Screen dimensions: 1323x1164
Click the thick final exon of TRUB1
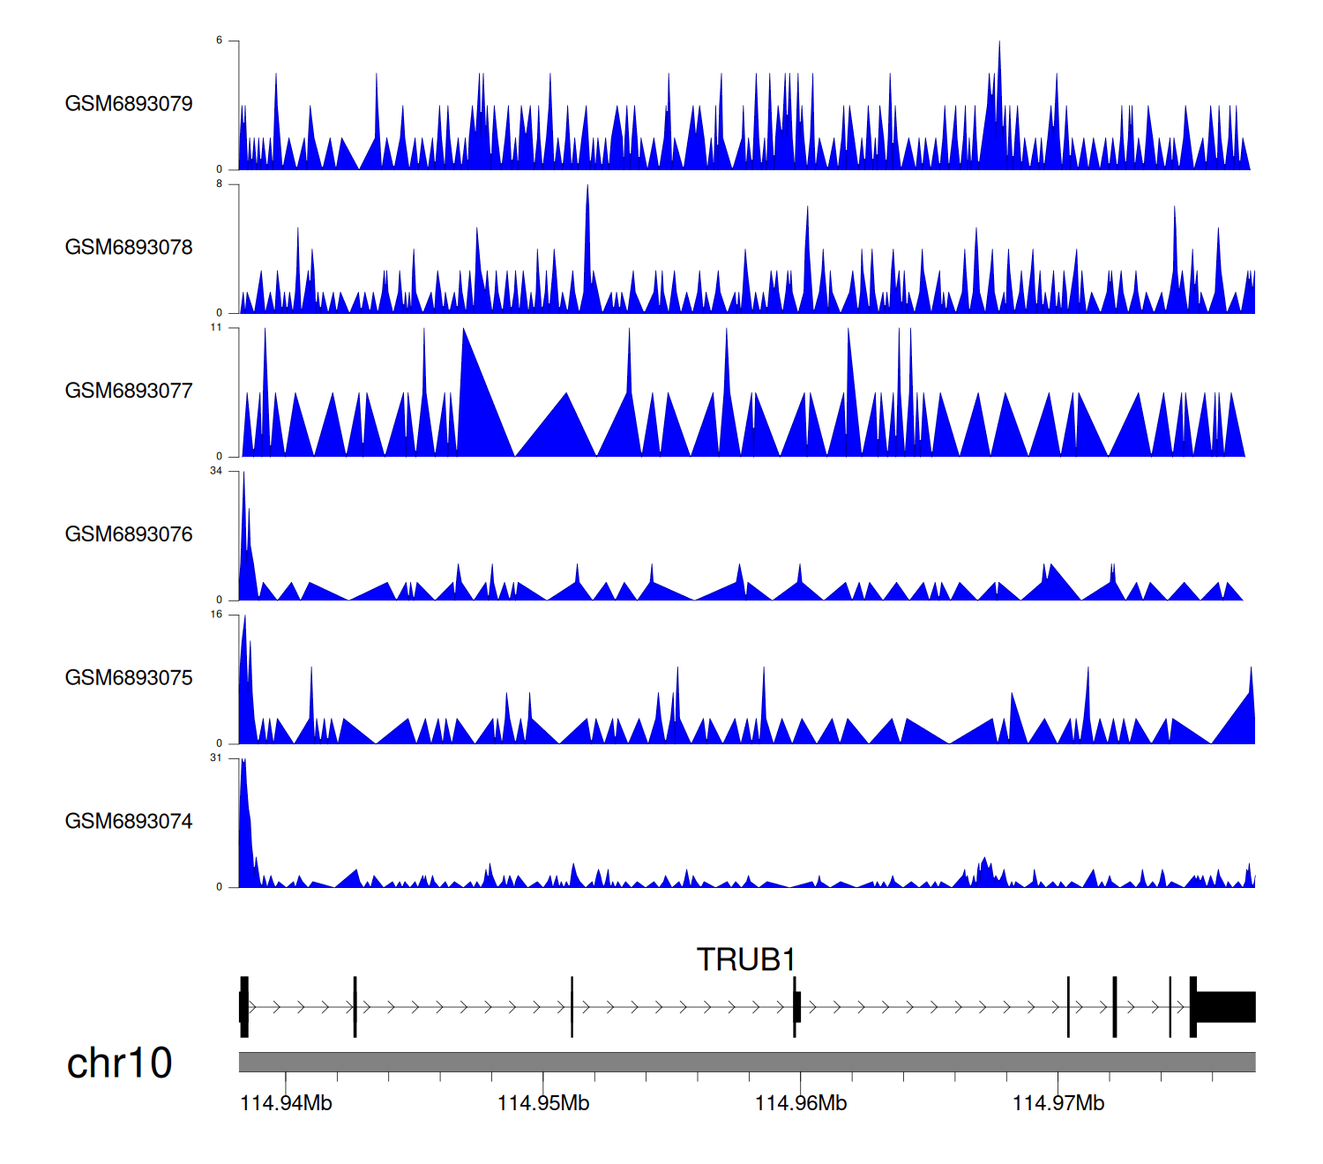(x=1225, y=1007)
